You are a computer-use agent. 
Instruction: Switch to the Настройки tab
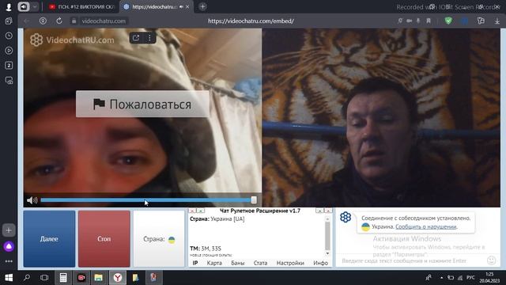click(x=290, y=263)
